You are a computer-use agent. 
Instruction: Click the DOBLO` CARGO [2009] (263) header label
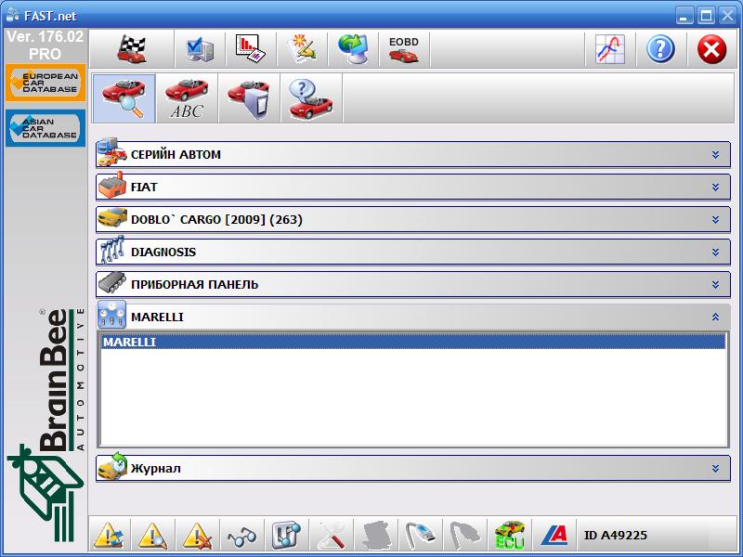(216, 220)
